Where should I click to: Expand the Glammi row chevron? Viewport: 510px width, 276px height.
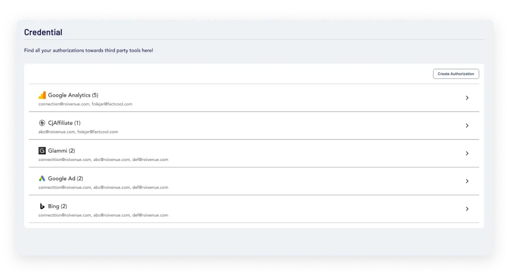467,153
